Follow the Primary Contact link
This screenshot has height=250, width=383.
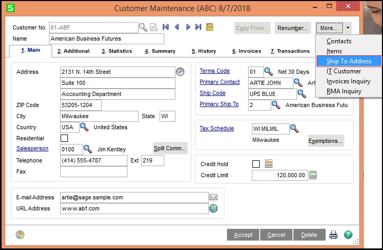coord(220,82)
